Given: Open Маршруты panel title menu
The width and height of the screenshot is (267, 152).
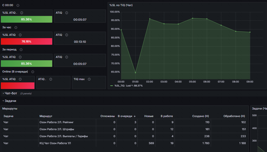Looking at the screenshot, I should [x=10, y=109].
